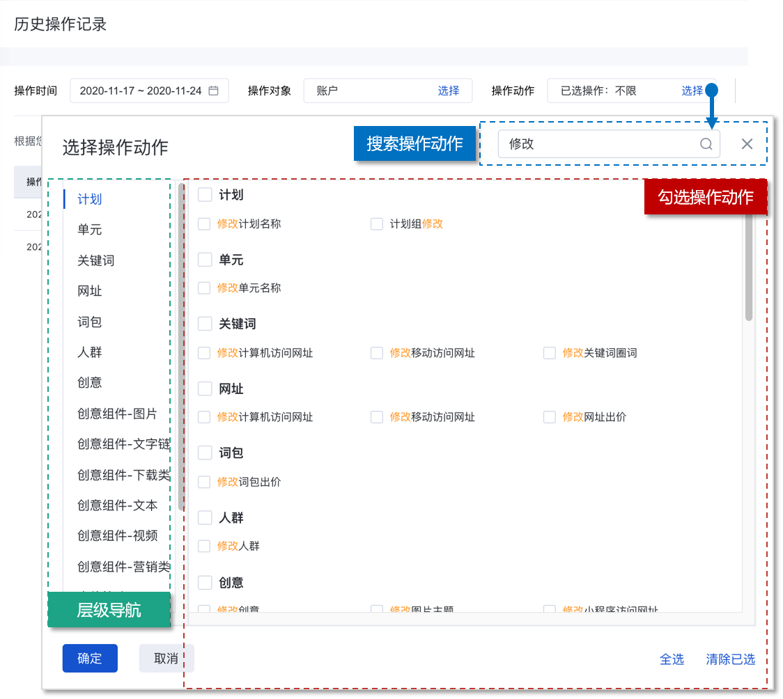
Task: Click the 确定 confirm button
Action: coord(90,659)
